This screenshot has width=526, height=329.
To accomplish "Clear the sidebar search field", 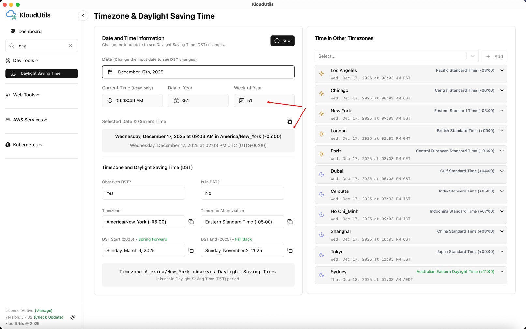I will (x=70, y=46).
